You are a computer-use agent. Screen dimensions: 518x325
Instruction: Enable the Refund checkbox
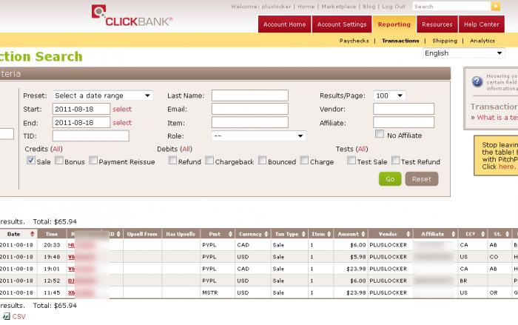tap(172, 161)
